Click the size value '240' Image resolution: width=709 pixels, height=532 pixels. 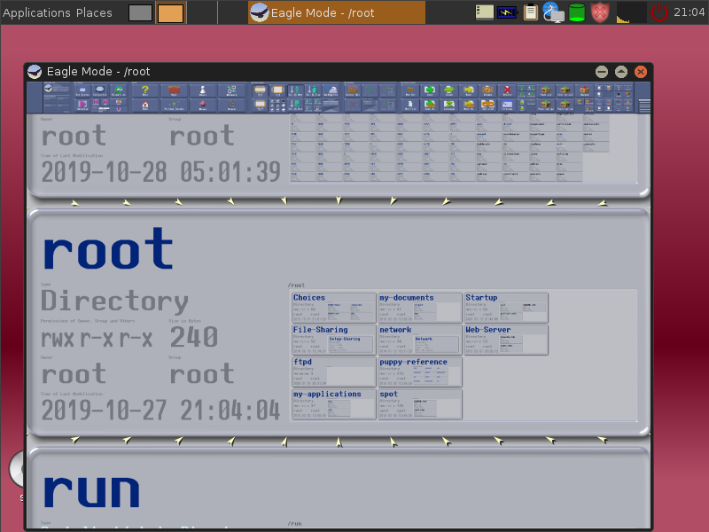coord(194,338)
